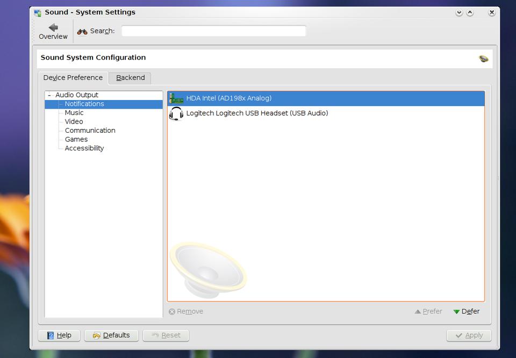Image resolution: width=516 pixels, height=358 pixels.
Task: Restore settings with Defaults button
Action: pyautogui.click(x=111, y=335)
